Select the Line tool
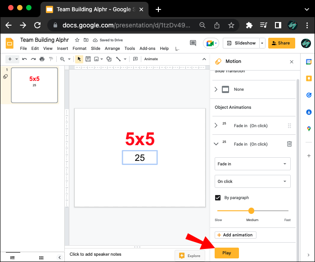The width and height of the screenshot is (315, 262). point(118,59)
